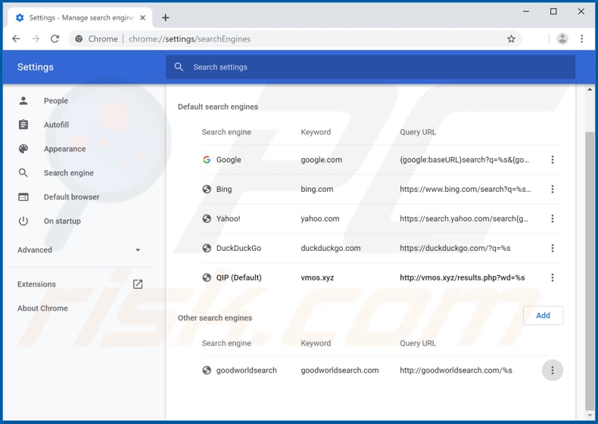Select the DuckDuckGo query URL text
Viewport: 598px width, 424px height.
[x=455, y=249]
